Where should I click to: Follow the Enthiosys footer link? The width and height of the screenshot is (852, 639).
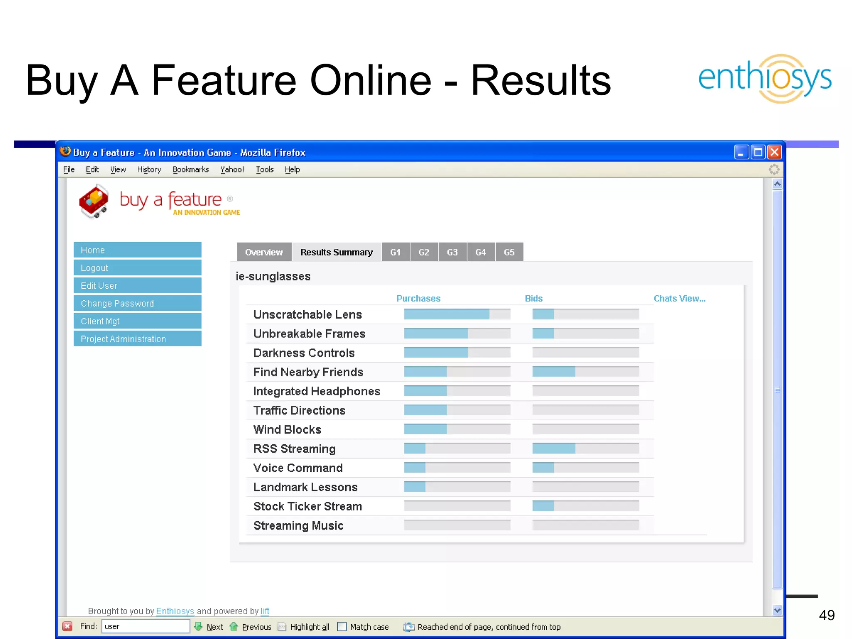(175, 611)
